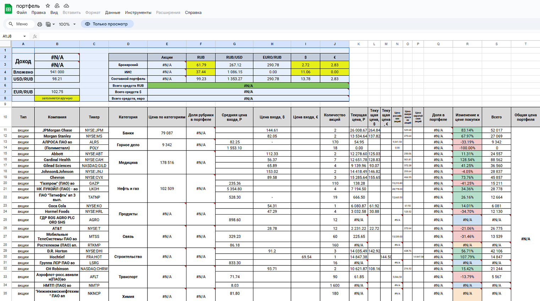The width and height of the screenshot is (540, 301).
Task: Select column header B
Action: click(57, 44)
